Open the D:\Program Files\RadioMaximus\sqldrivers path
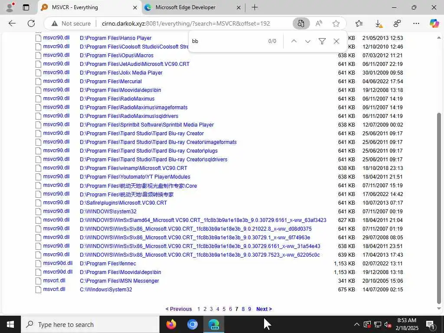Image resolution: width=444 pixels, height=333 pixels. pyautogui.click(x=129, y=116)
